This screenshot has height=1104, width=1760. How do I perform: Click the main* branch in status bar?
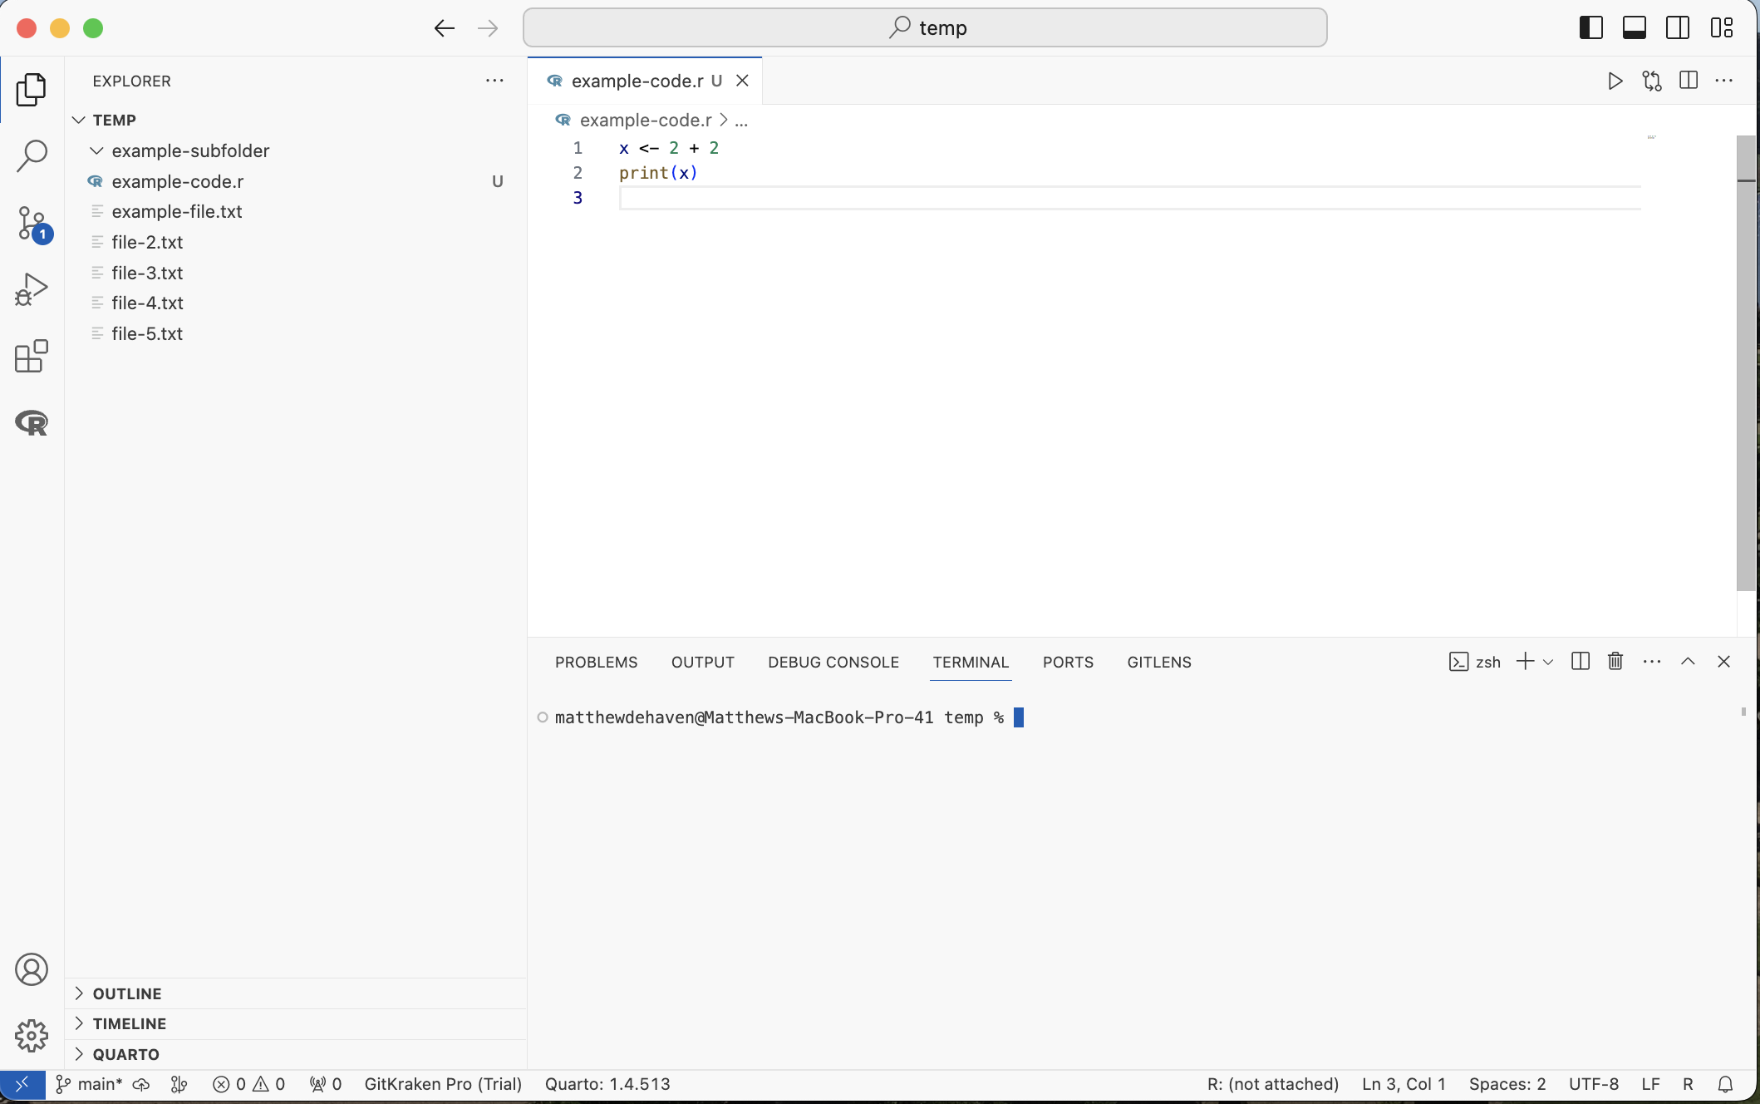point(90,1084)
